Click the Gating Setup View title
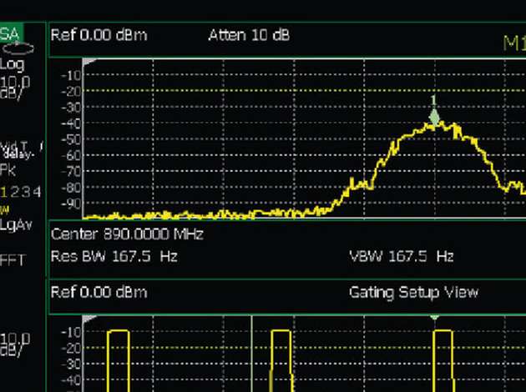This screenshot has height=392, width=526. 413,293
